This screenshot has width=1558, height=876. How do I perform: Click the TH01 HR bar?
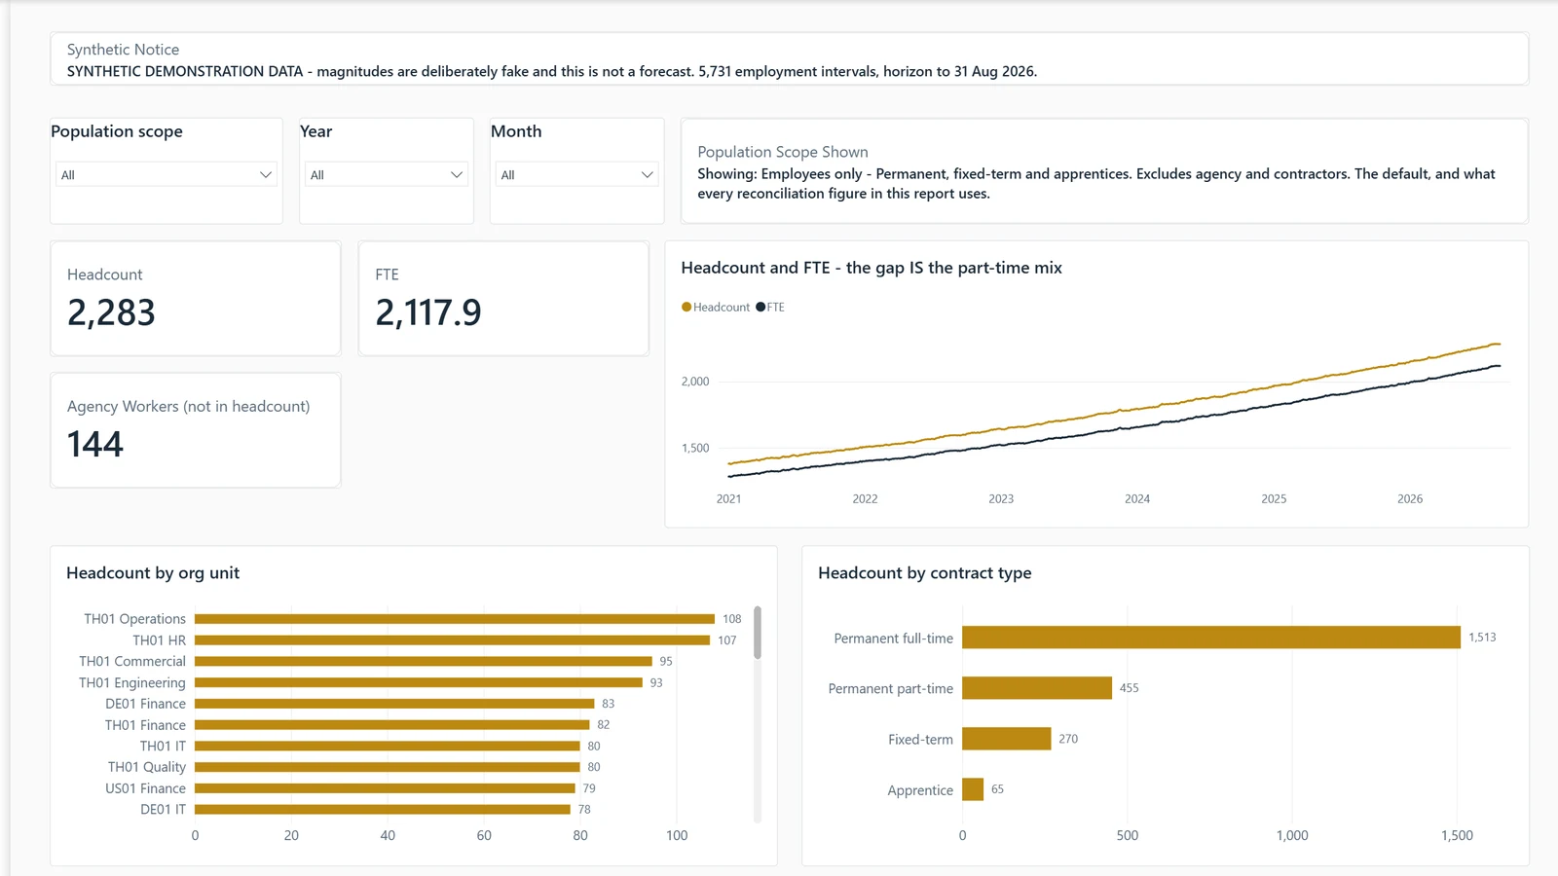[452, 640]
